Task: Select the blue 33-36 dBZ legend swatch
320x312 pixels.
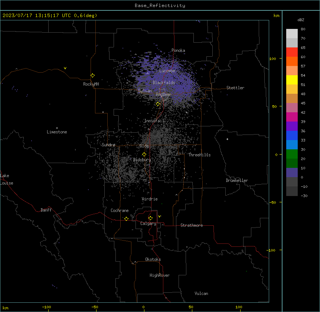Action: point(292,135)
